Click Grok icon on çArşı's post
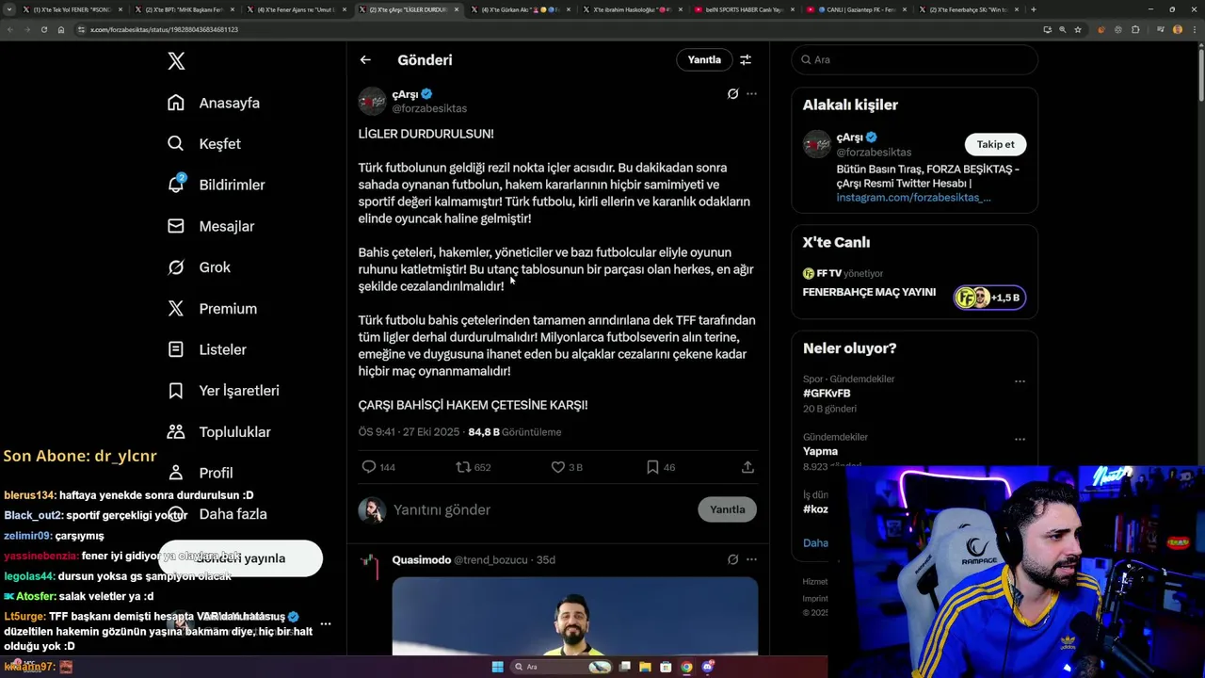Screen dimensions: 1205x678 point(732,94)
